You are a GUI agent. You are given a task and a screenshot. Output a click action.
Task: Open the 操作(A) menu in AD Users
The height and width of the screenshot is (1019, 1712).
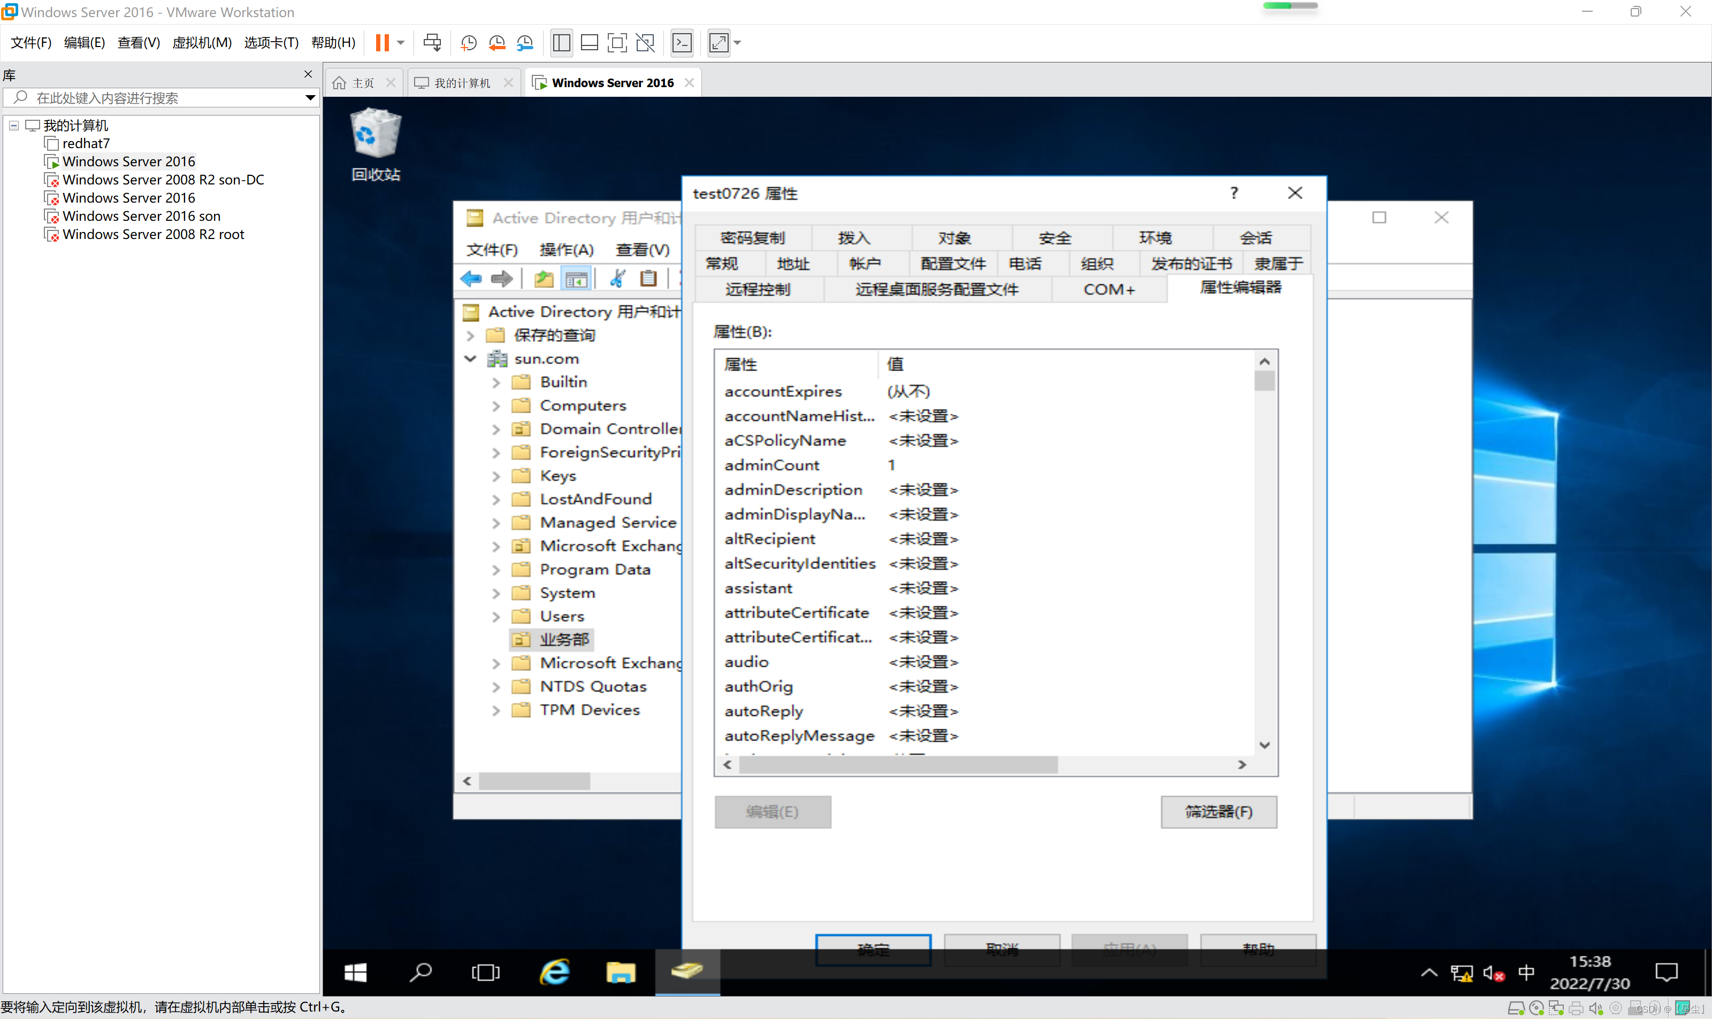pyautogui.click(x=566, y=249)
